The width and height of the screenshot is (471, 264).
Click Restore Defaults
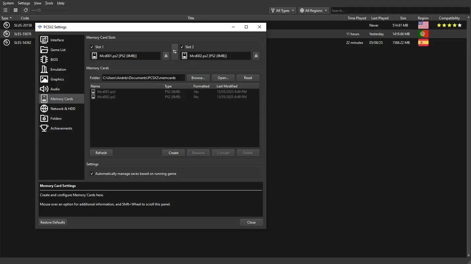pyautogui.click(x=53, y=222)
